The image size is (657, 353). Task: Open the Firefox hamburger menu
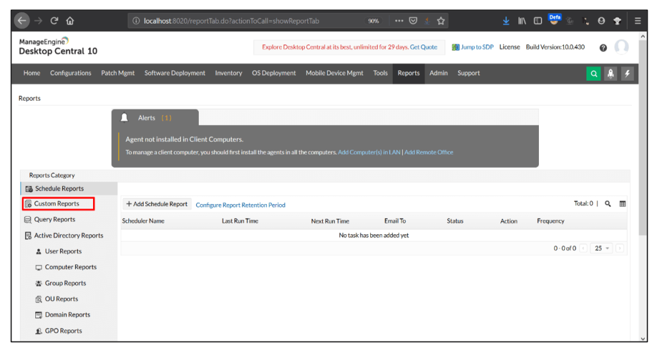[638, 21]
